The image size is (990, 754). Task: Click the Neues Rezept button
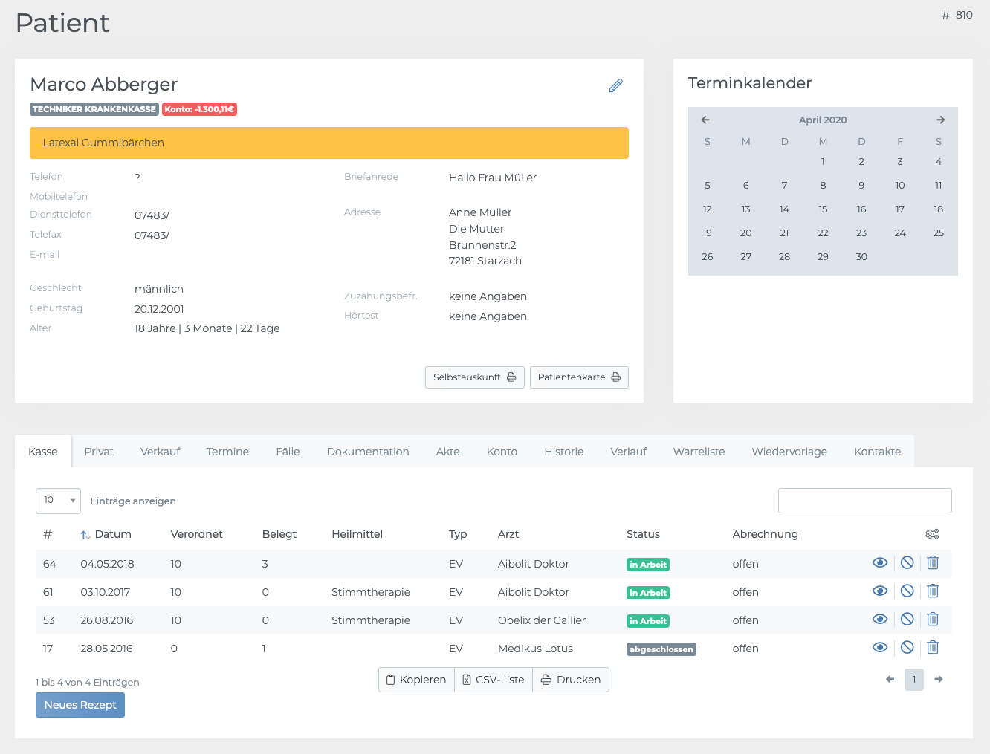80,705
